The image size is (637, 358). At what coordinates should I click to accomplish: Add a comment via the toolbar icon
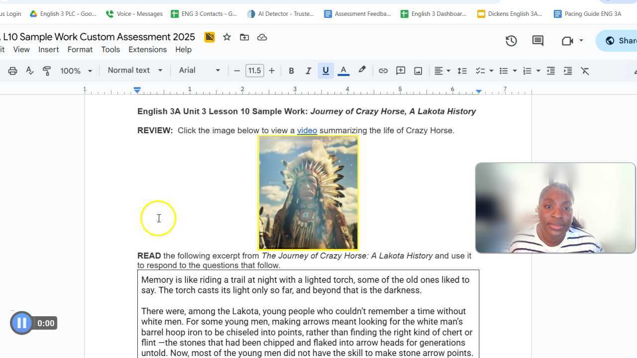coord(400,71)
